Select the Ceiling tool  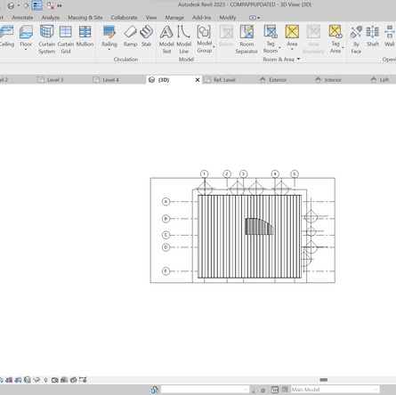[x=6, y=36]
